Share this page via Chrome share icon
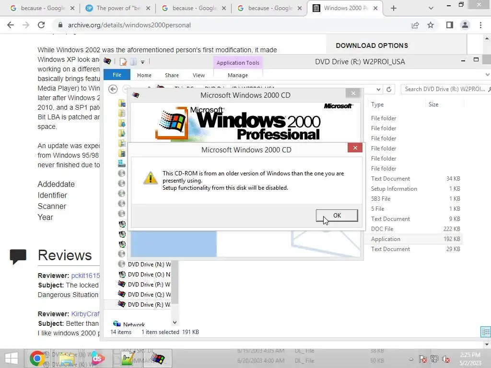 [x=415, y=25]
